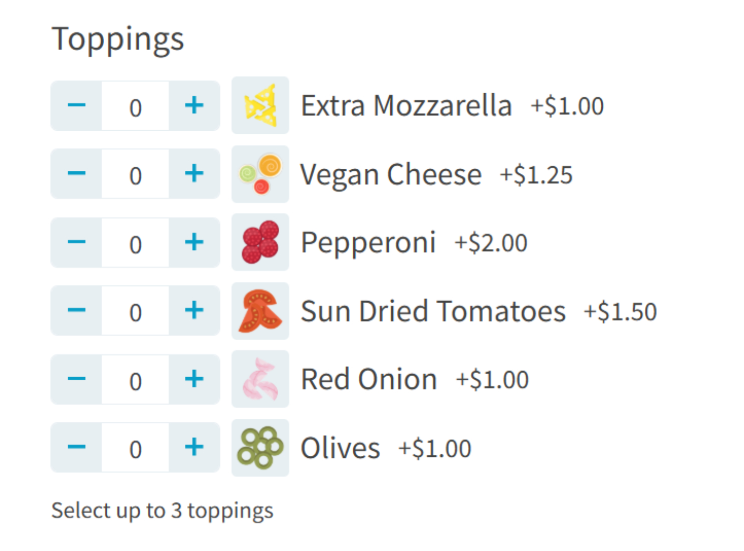
Task: Click the Olives quantity number box
Action: pyautogui.click(x=135, y=448)
